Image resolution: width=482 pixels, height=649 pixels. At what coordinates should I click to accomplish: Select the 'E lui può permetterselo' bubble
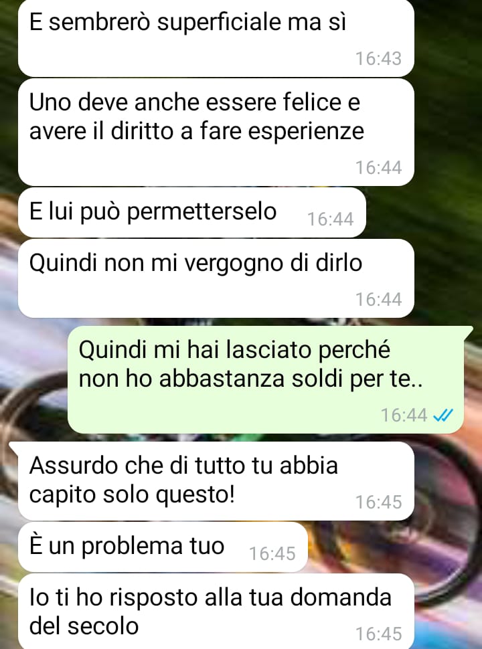click(x=192, y=212)
